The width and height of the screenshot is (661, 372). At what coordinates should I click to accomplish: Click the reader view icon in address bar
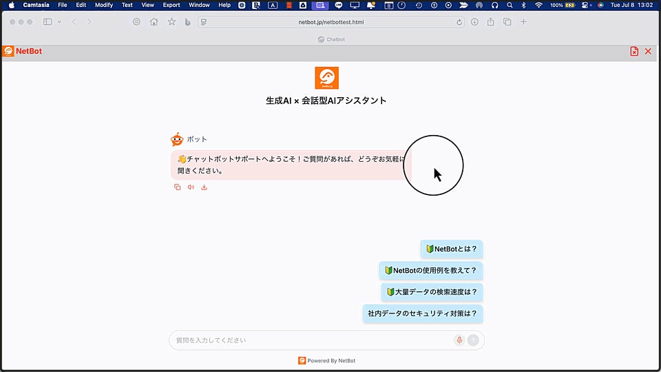(x=204, y=22)
